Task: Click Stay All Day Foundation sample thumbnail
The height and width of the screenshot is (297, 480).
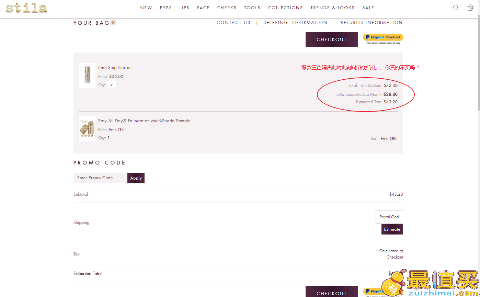Action: point(87,129)
